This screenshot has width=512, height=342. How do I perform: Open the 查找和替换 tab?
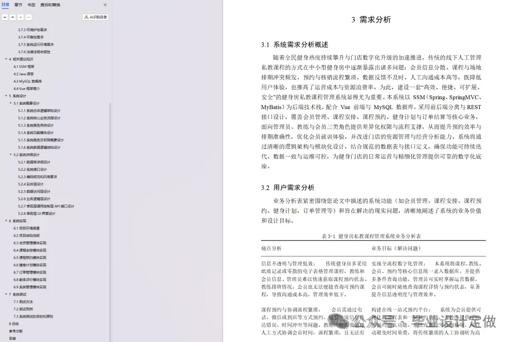(50, 5)
